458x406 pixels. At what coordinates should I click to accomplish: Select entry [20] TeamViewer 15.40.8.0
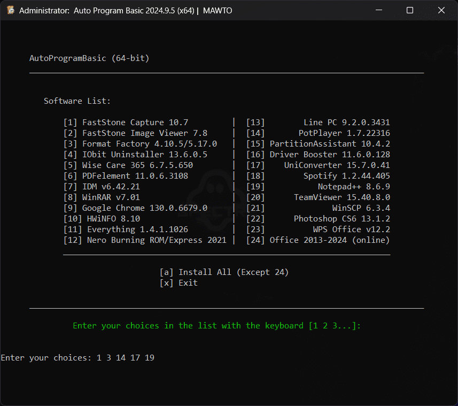(318, 197)
